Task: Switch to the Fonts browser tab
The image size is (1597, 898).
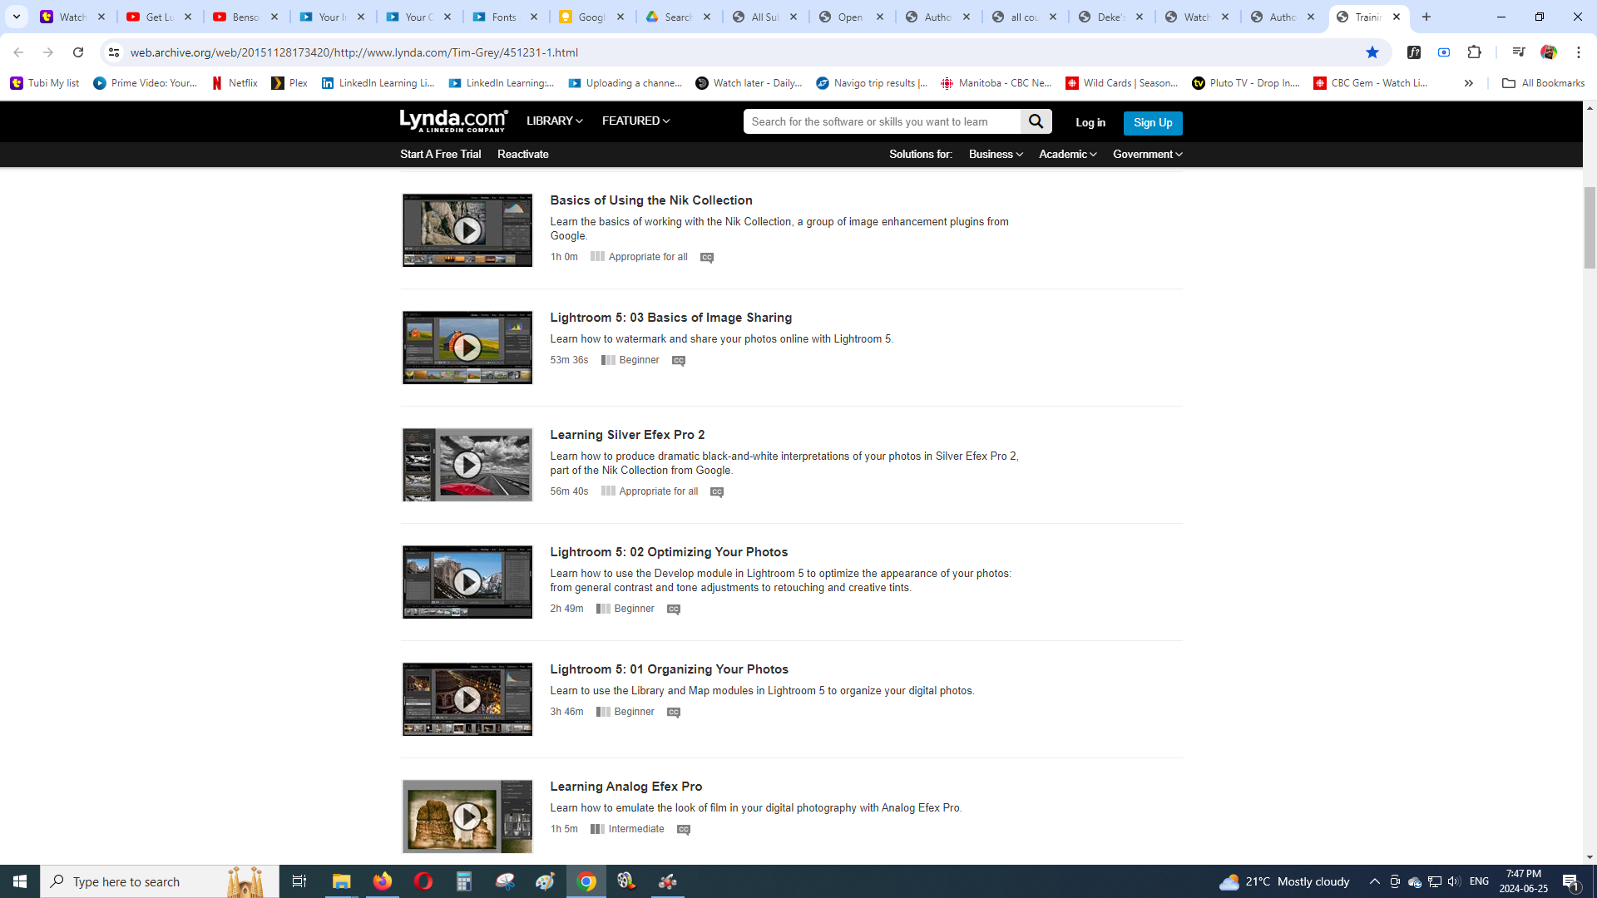Action: coord(503,17)
